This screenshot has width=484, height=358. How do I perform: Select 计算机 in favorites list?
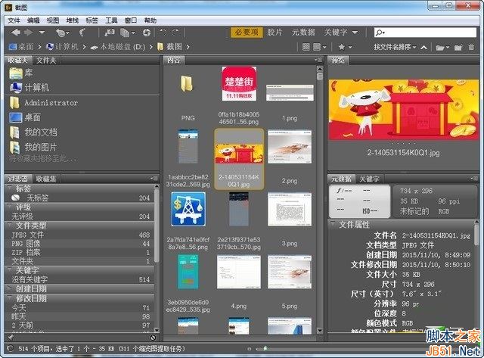click(29, 87)
